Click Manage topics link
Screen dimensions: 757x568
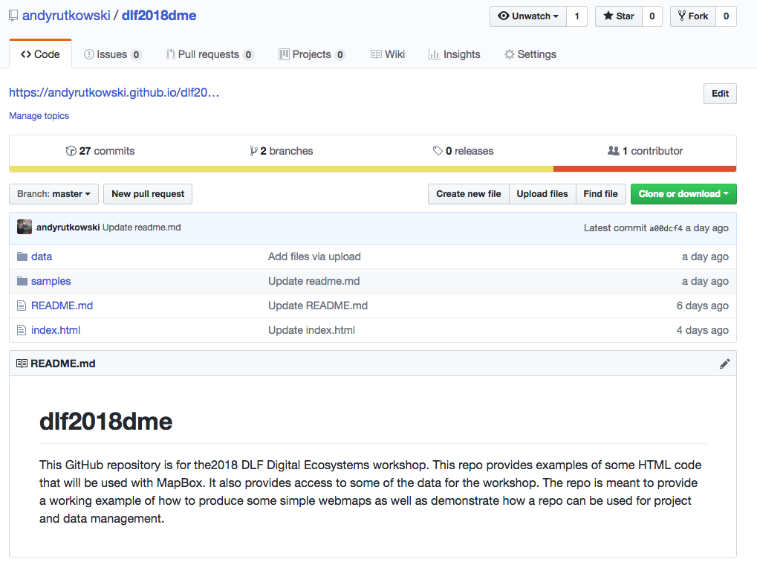click(x=39, y=116)
